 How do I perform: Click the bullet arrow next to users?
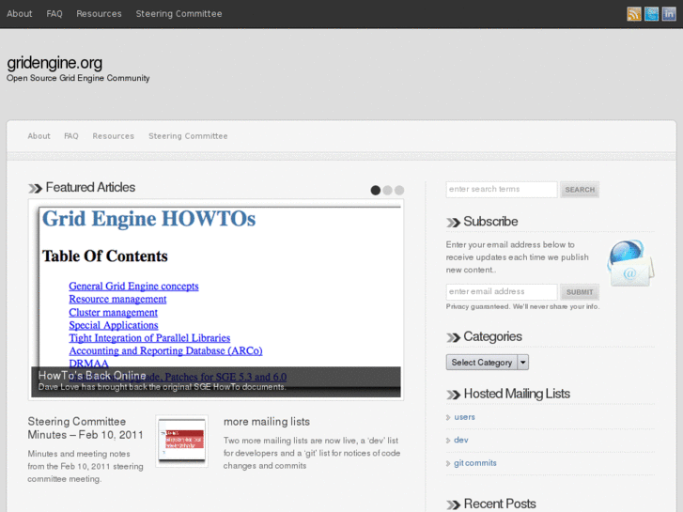pyautogui.click(x=448, y=417)
